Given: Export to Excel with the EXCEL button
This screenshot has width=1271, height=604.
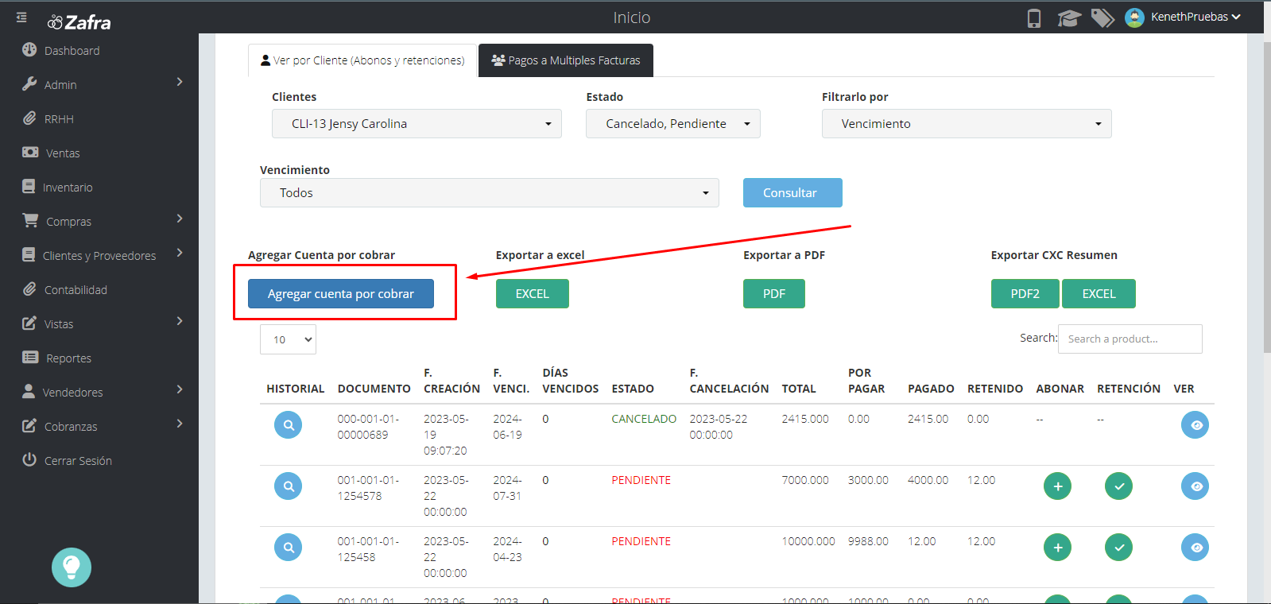Looking at the screenshot, I should 533,294.
